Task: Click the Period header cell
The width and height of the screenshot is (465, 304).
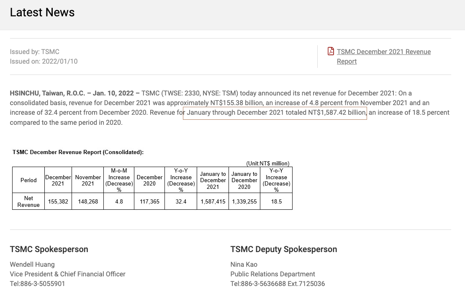Action: (28, 180)
